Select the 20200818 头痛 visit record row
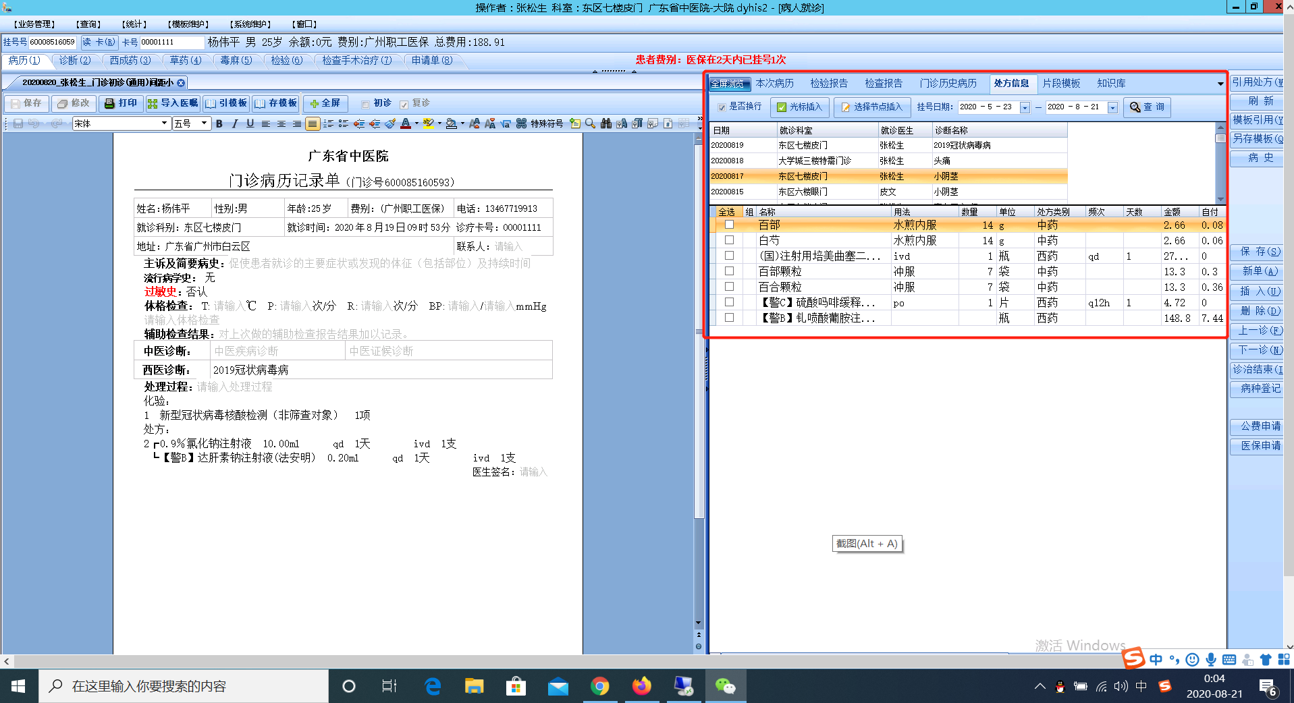Image resolution: width=1294 pixels, height=703 pixels. pos(888,161)
